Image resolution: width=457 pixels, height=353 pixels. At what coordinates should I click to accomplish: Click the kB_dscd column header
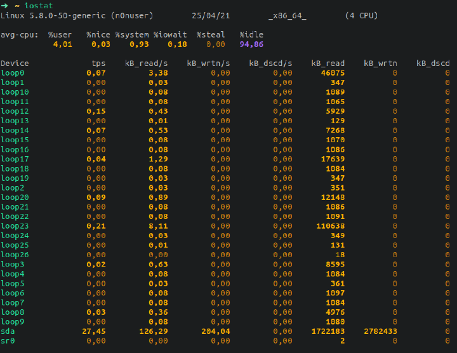tap(433, 63)
